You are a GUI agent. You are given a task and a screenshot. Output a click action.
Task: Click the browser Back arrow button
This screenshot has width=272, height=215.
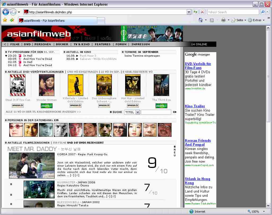pyautogui.click(x=6, y=12)
